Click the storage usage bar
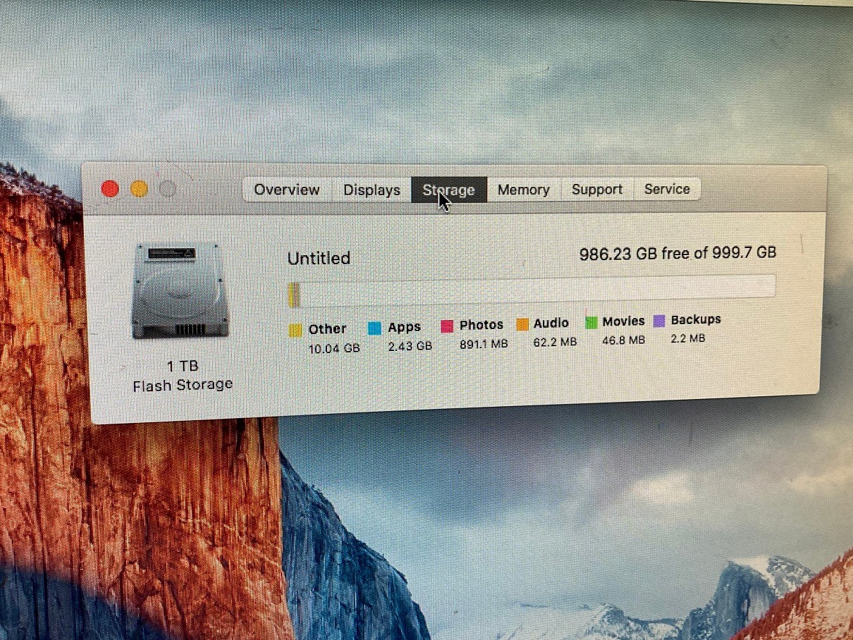The width and height of the screenshot is (853, 640). pyautogui.click(x=532, y=290)
